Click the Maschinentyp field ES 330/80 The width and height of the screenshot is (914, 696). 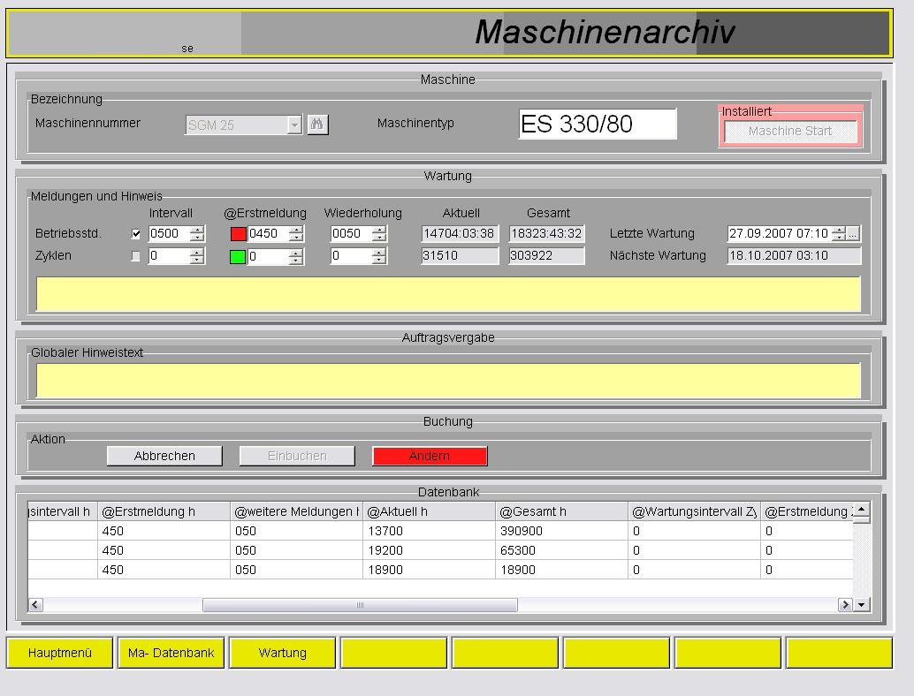click(598, 124)
